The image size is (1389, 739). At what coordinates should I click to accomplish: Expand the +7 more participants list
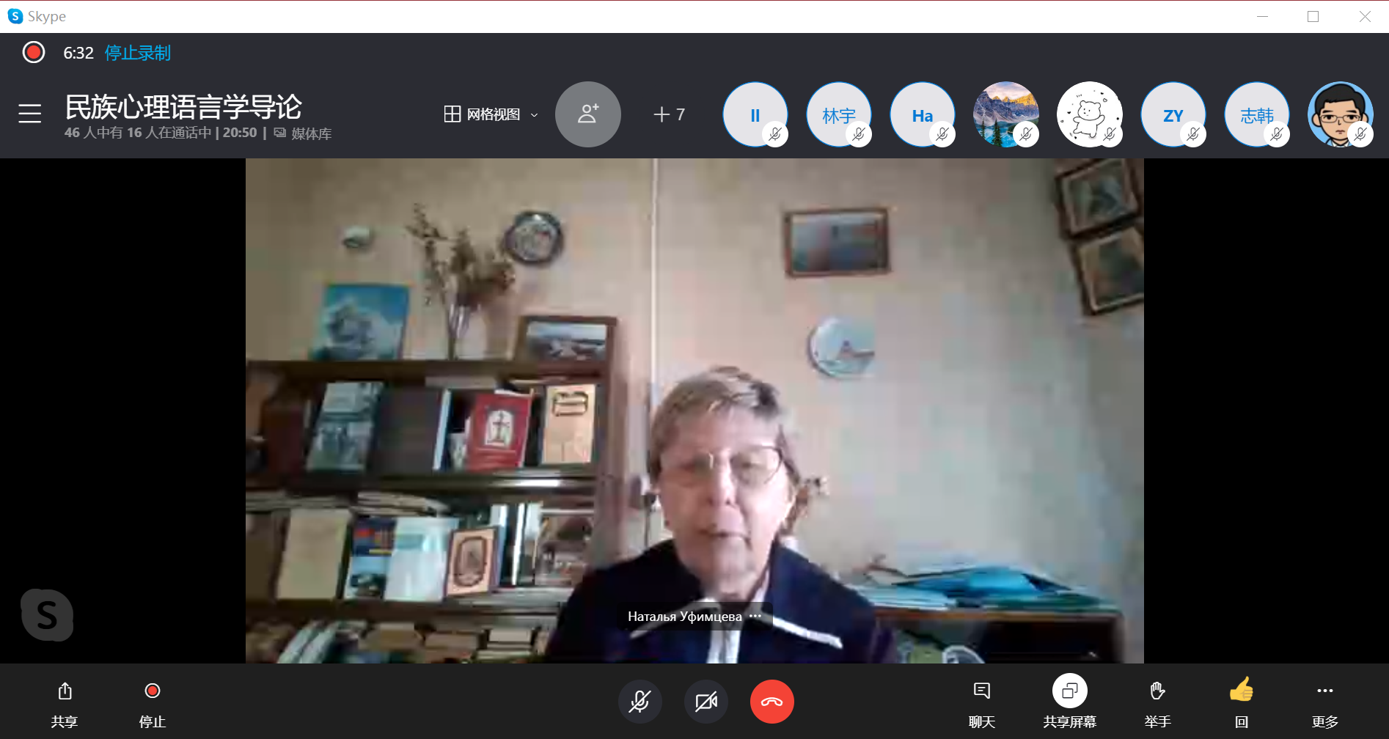coord(669,114)
